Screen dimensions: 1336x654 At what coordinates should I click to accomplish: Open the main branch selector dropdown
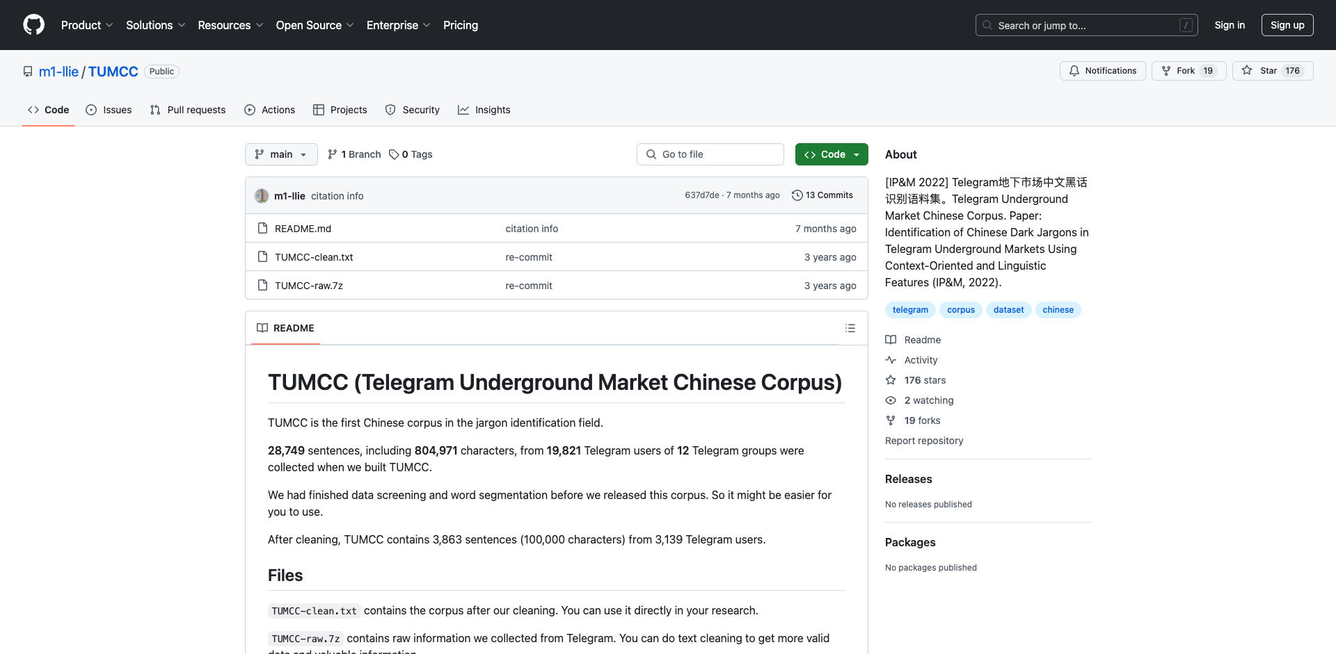[281, 154]
